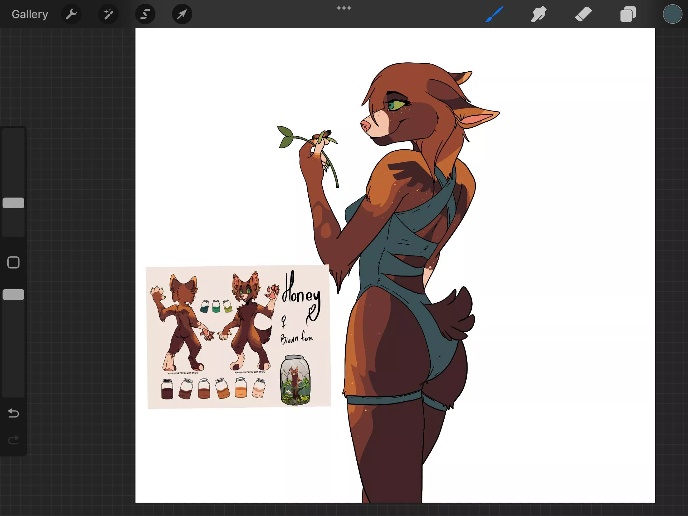This screenshot has width=688, height=516.
Task: Open the Adjustments magic wand menu
Action: click(x=108, y=14)
